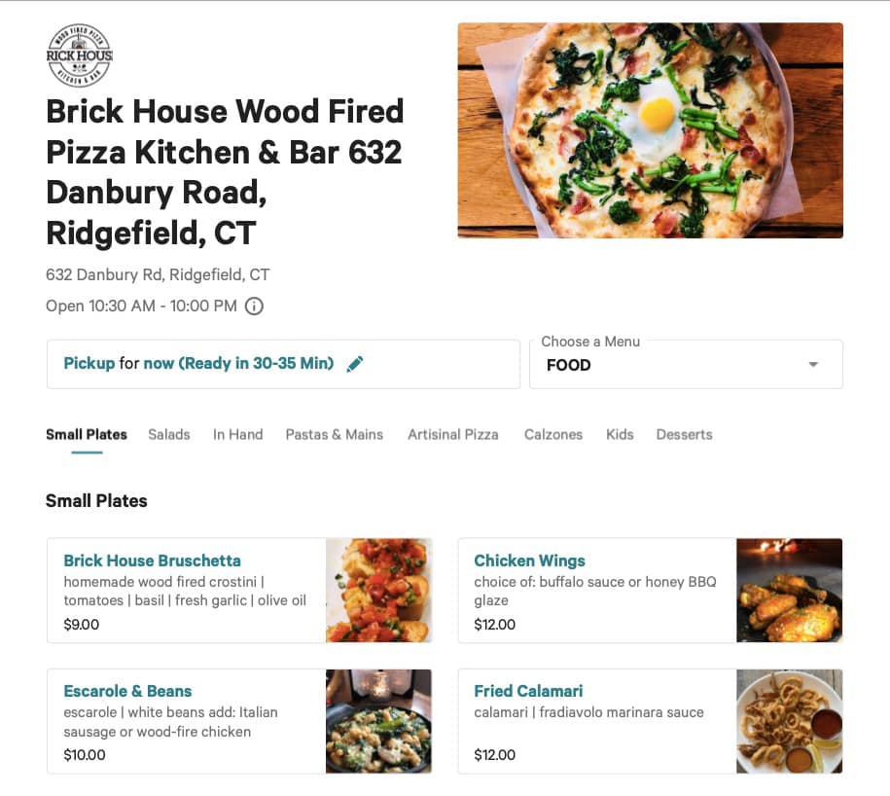Click the info icon beside opening hours
Screen dimensions: 890x796
click(x=254, y=307)
